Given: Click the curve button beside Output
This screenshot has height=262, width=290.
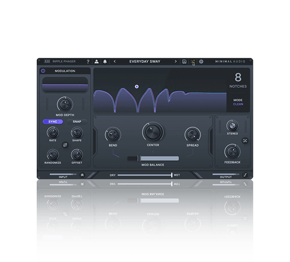Looking at the screenshot, I should pyautogui.click(x=245, y=175).
